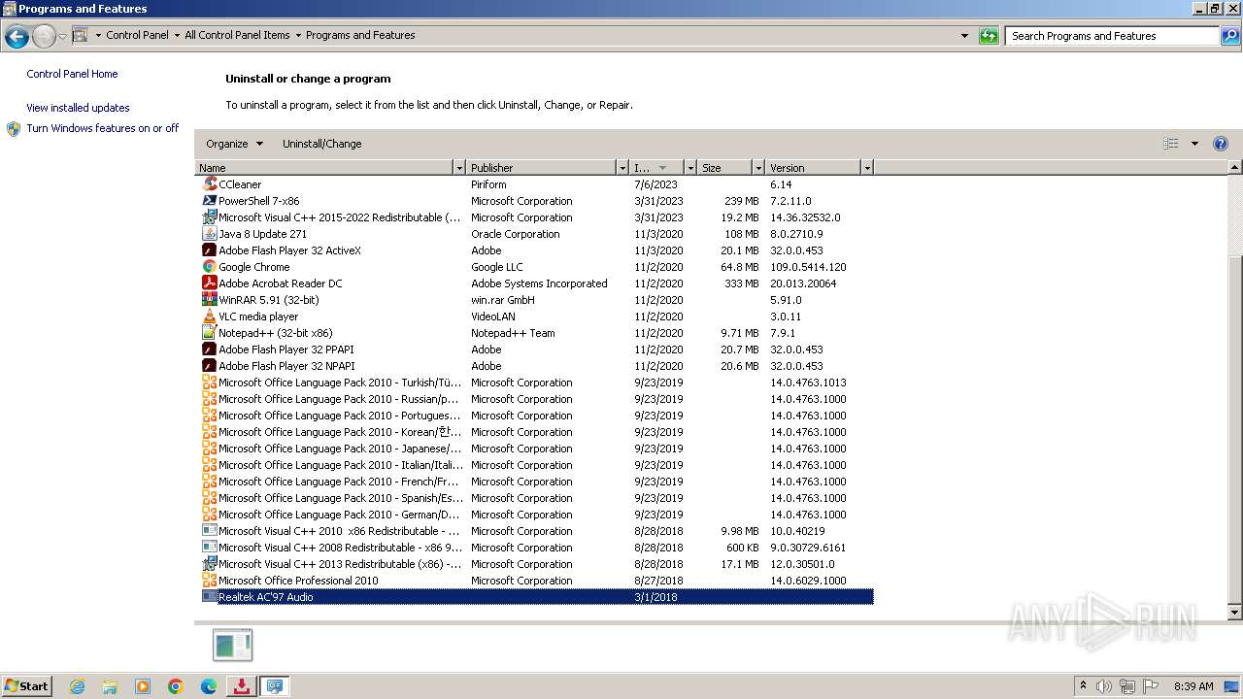1243x699 pixels.
Task: Click version 109.0.5414.120 cell
Action: 808,267
